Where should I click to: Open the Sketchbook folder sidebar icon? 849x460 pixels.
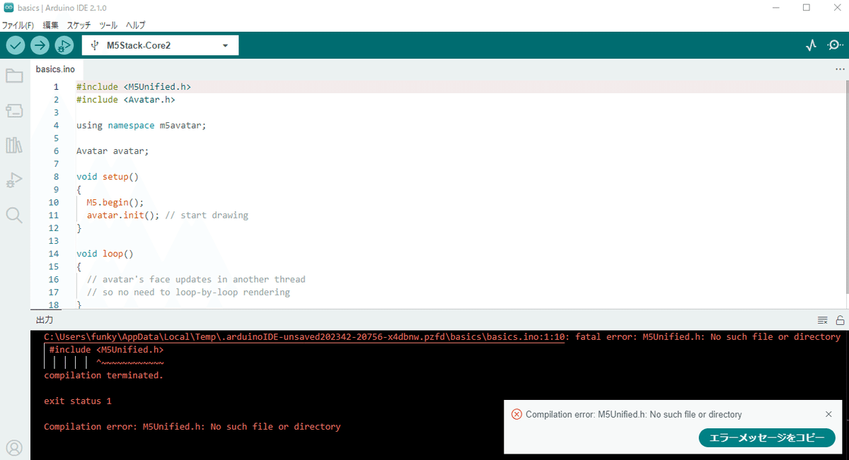click(14, 76)
